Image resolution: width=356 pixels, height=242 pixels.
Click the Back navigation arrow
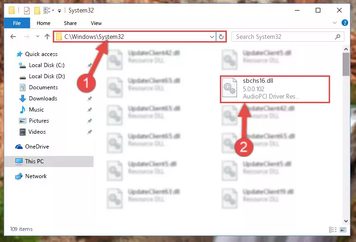point(13,37)
